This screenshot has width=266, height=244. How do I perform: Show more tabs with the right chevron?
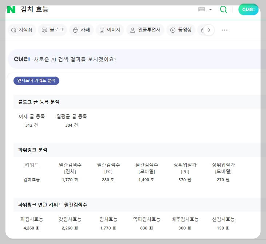[209, 30]
